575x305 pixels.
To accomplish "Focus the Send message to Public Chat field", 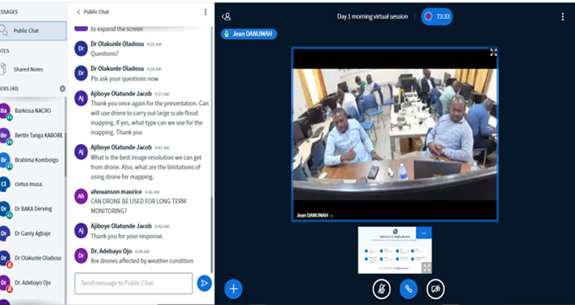I will point(133,283).
